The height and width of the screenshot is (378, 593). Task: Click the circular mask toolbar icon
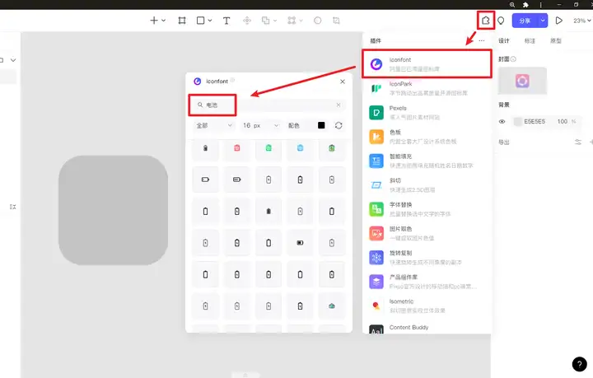point(318,21)
